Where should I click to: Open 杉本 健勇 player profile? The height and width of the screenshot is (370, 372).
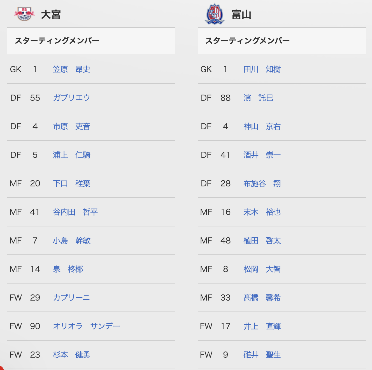(x=72, y=355)
